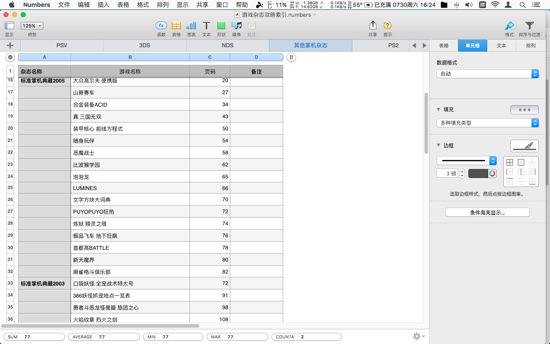Click the SUM 77 status pill
This screenshot has height=344, width=550.
click(34, 337)
